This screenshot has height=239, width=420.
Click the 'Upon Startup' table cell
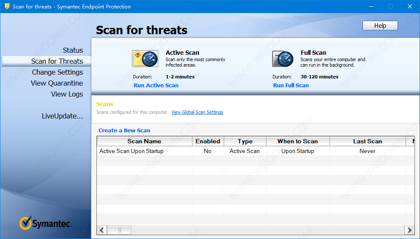coord(298,151)
